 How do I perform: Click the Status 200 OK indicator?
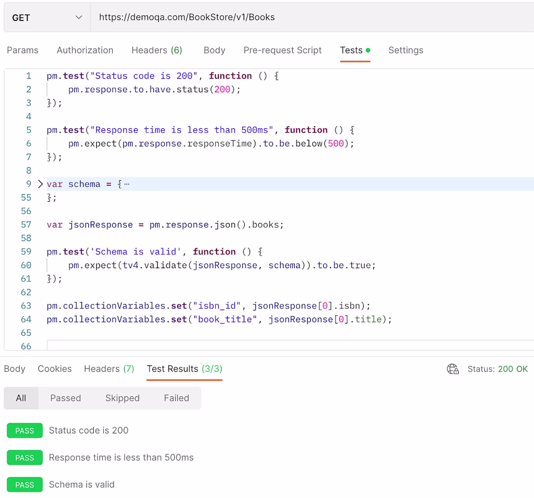tap(497, 369)
